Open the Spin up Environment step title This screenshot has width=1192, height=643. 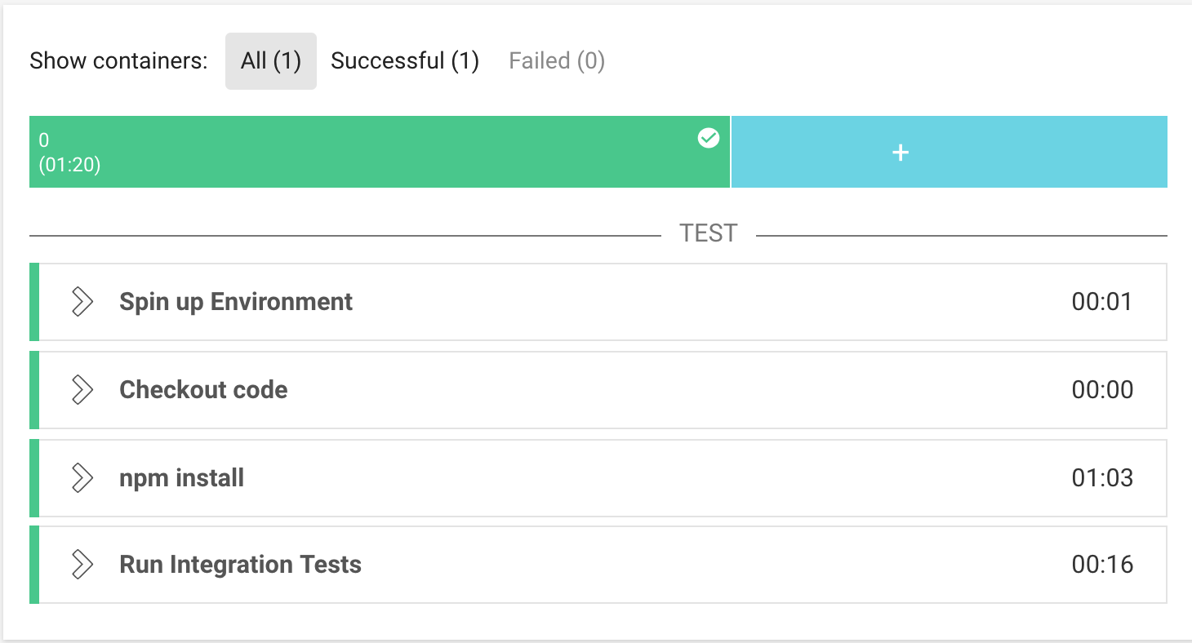coord(236,302)
